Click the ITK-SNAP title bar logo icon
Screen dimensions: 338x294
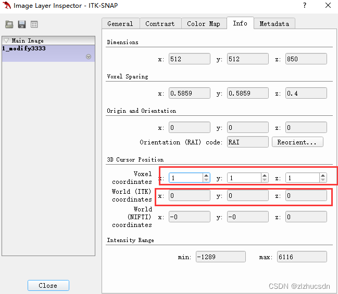(x=6, y=5)
